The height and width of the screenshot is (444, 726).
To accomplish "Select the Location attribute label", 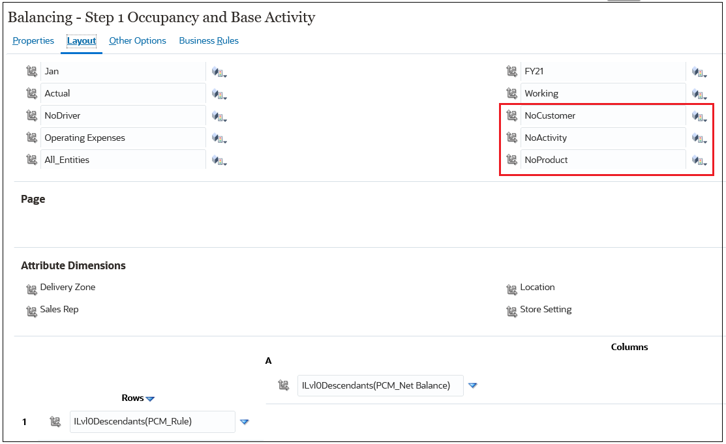I will [537, 287].
